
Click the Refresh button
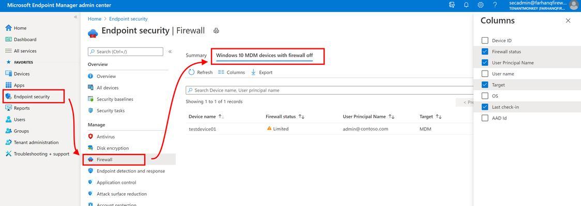(x=201, y=73)
